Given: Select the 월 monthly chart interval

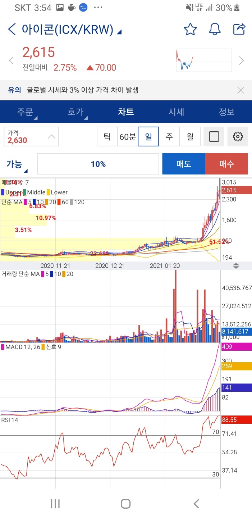Looking at the screenshot, I should pyautogui.click(x=190, y=137).
